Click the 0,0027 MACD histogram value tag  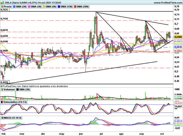[178, 125]
